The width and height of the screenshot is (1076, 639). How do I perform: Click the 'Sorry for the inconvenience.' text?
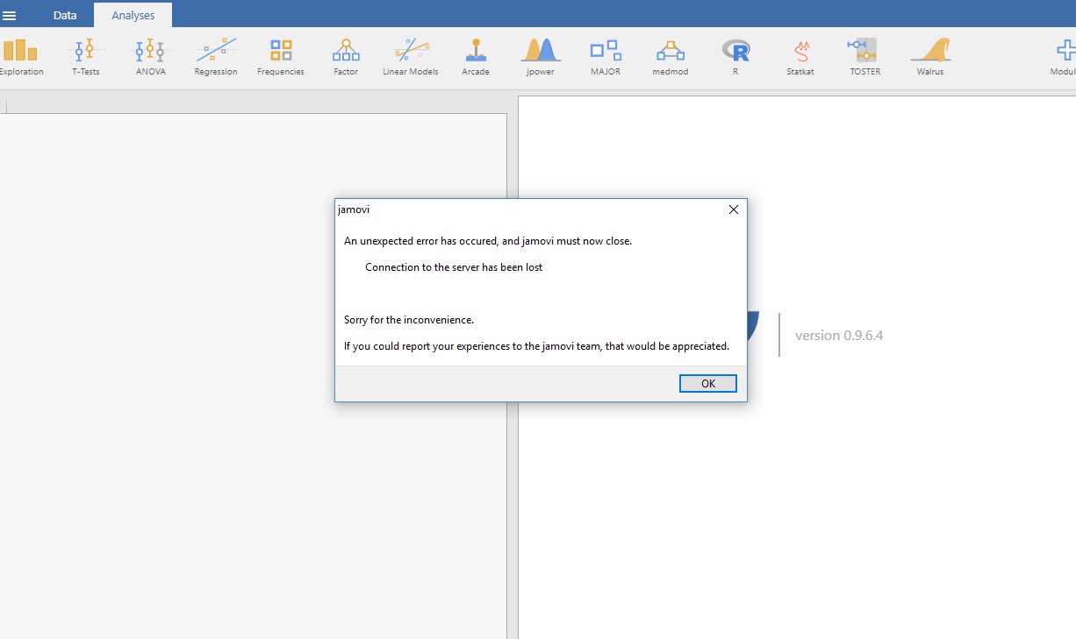click(x=409, y=320)
